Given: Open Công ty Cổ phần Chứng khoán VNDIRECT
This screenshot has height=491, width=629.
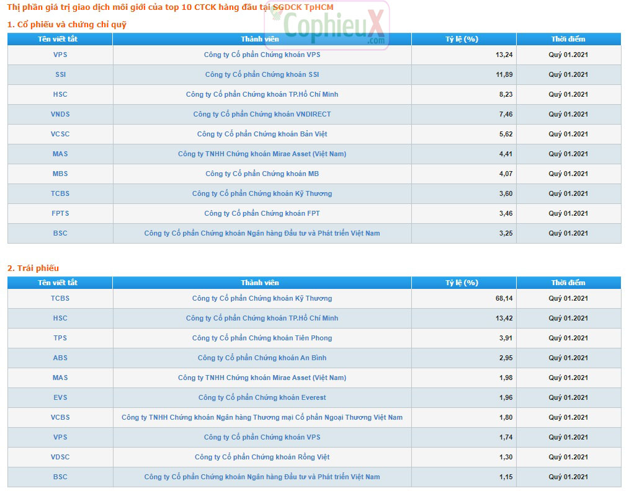Looking at the screenshot, I should pyautogui.click(x=262, y=114).
